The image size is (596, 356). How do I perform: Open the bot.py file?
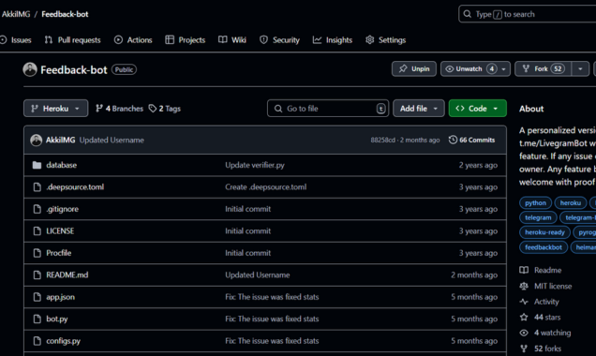(57, 319)
